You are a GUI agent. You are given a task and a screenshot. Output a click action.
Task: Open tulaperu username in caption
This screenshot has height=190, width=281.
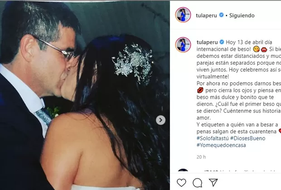pyautogui.click(x=207, y=43)
